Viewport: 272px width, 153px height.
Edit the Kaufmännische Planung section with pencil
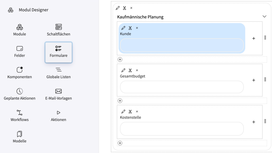coord(118,8)
